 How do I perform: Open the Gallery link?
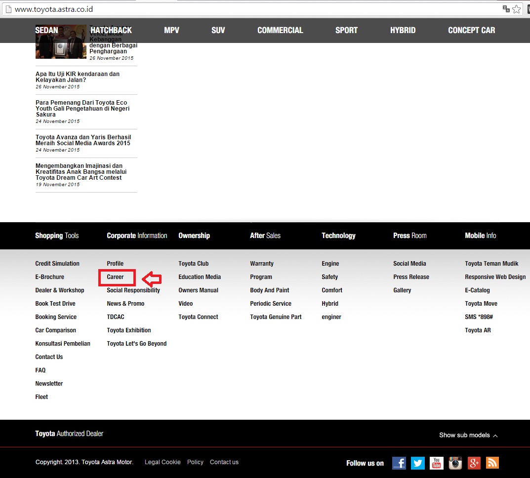402,290
